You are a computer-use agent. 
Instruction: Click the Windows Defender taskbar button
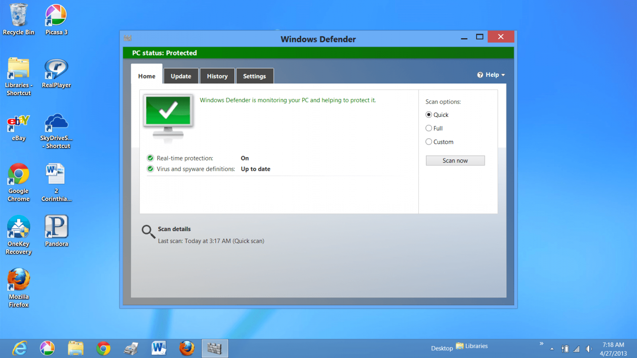click(215, 348)
